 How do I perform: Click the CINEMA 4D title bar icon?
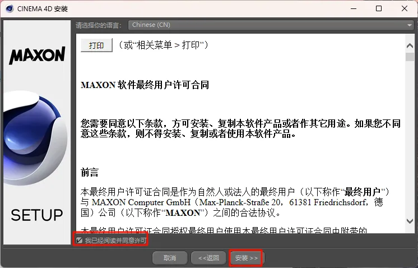10,8
